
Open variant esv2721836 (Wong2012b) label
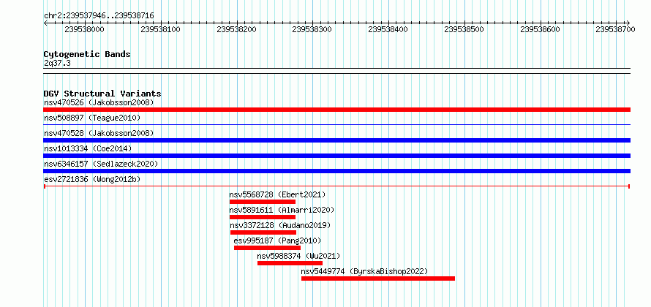(92, 179)
